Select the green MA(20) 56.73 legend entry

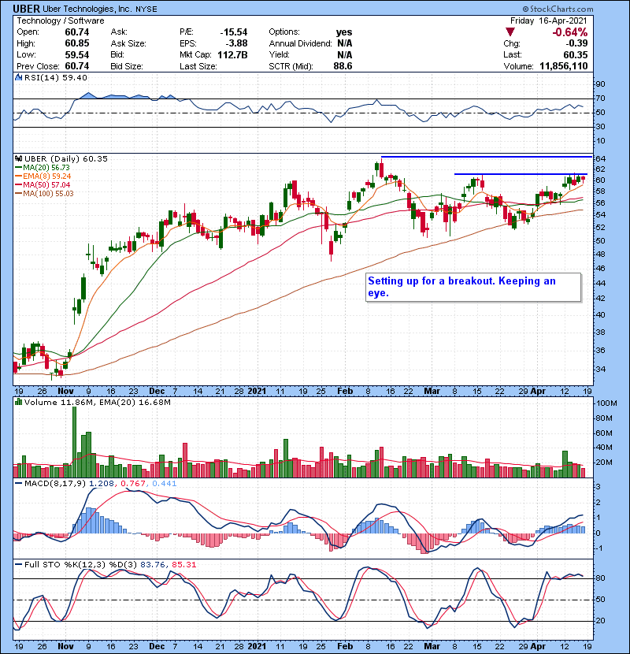pyautogui.click(x=42, y=168)
